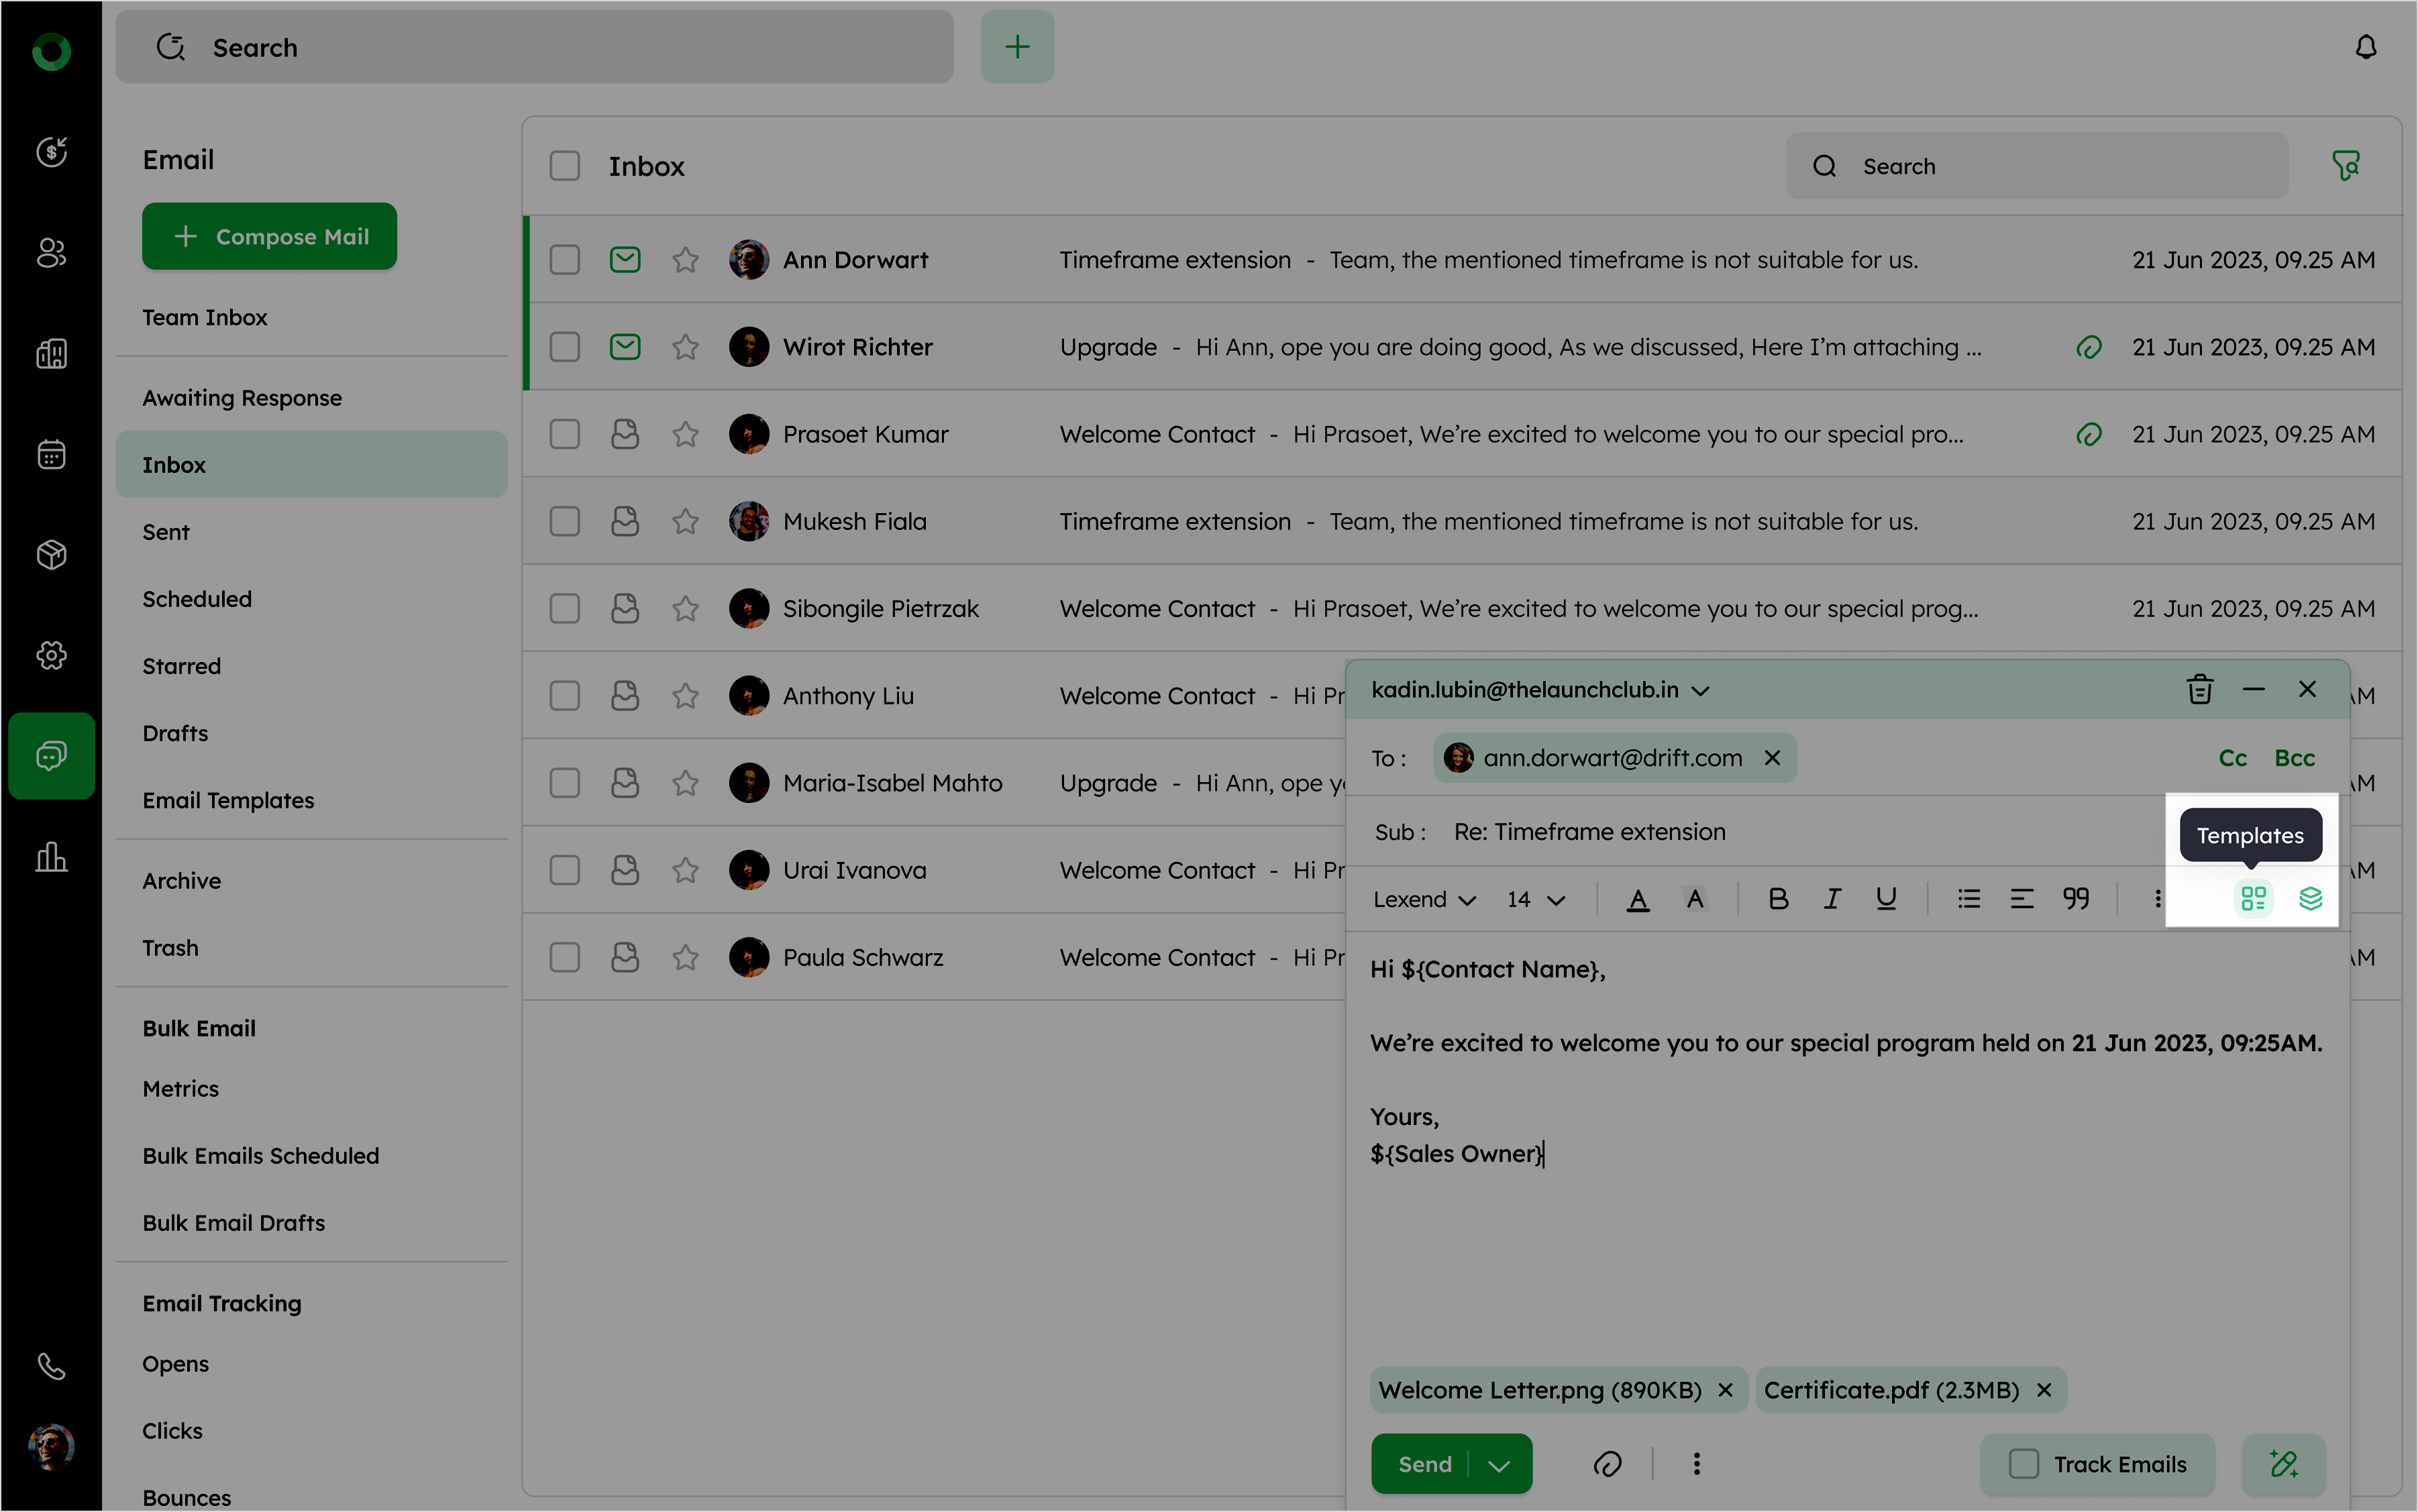This screenshot has width=2418, height=1512.
Task: Click the Bold formatting icon
Action: (x=1777, y=898)
